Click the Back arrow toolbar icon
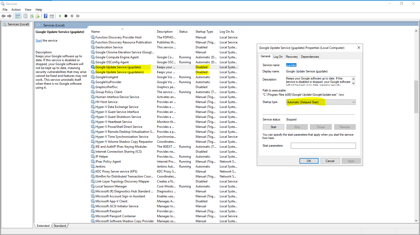 point(3,16)
